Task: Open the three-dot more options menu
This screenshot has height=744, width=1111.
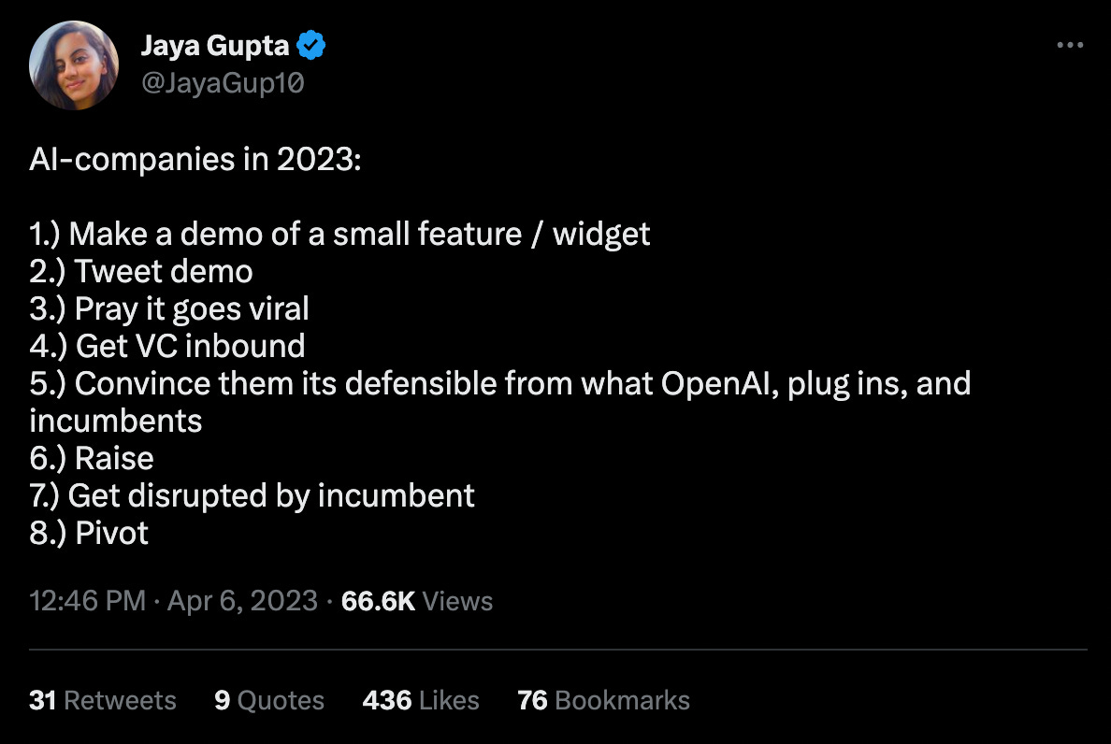Action: [1069, 45]
